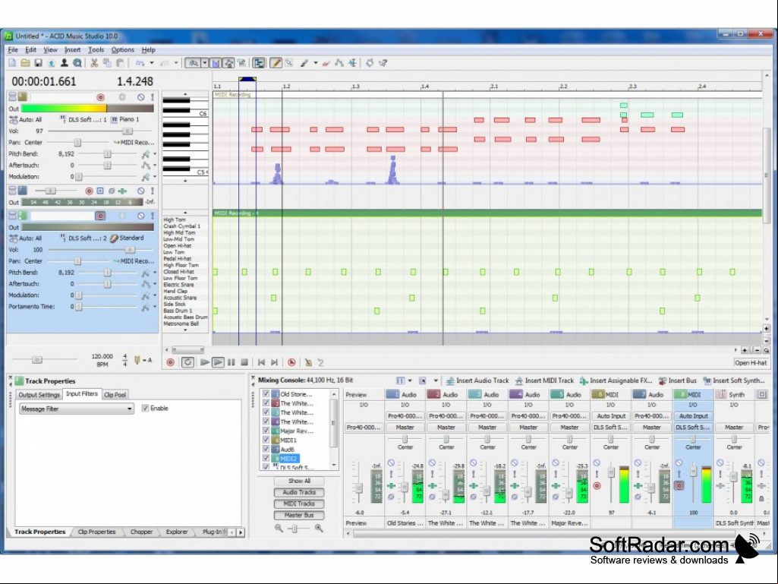Click the Redo arrow icon
This screenshot has height=584, width=778.
point(164,63)
